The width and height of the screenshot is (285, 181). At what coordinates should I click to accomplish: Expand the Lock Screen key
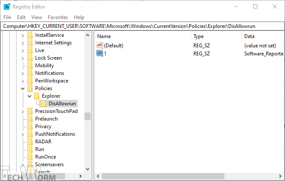click(x=23, y=58)
